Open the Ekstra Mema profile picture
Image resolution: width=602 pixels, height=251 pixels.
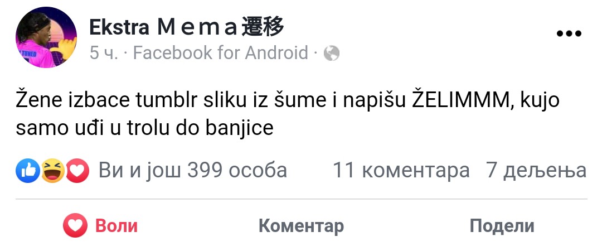[x=46, y=37]
